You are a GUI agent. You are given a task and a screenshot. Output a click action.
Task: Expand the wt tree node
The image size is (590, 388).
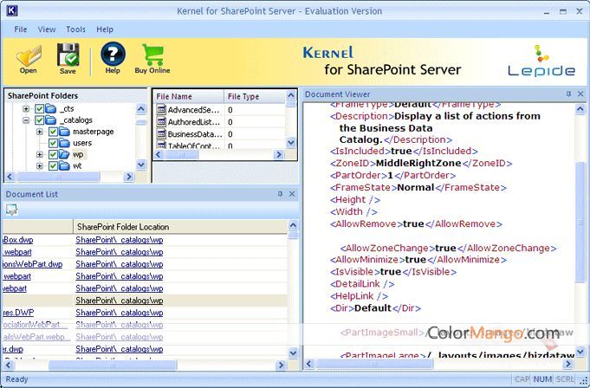(x=40, y=165)
